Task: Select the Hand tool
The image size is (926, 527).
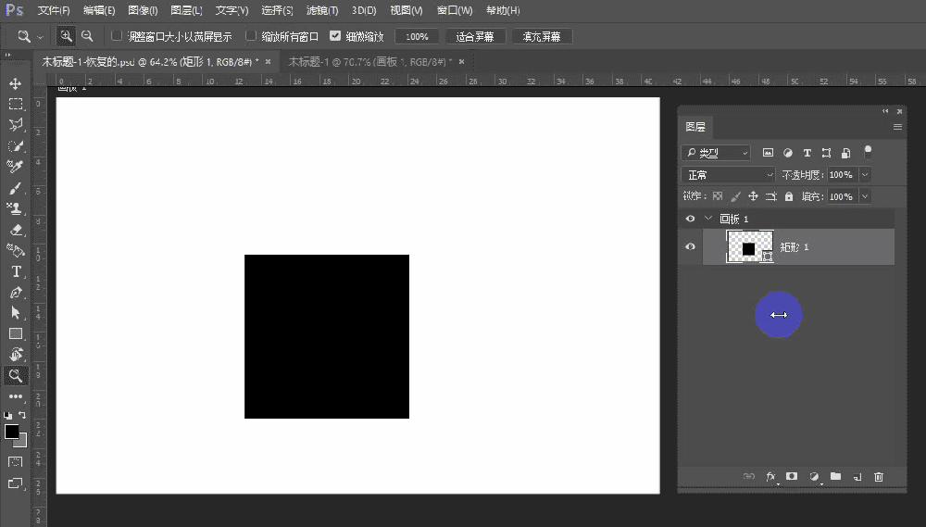Action: point(16,355)
